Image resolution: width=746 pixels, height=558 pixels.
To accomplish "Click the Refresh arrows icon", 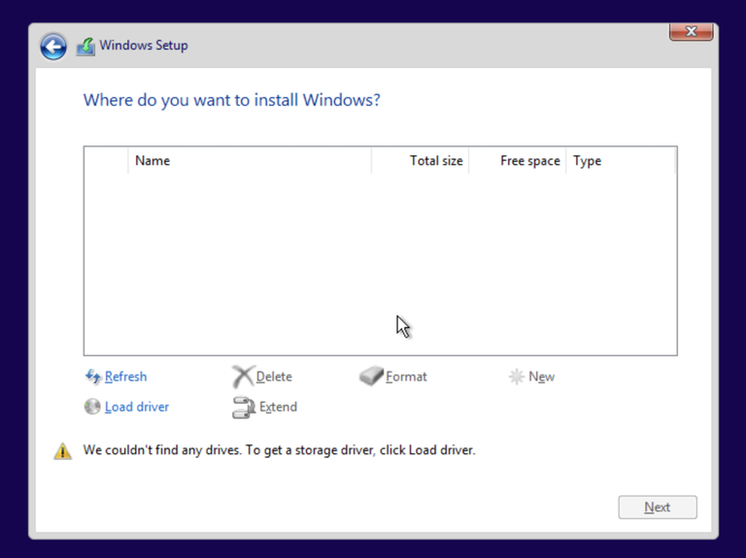I will tap(93, 377).
